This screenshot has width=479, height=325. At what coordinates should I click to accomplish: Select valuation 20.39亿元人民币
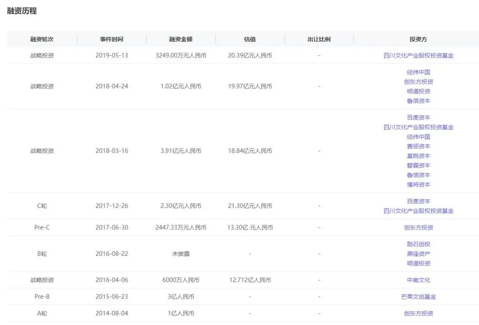pos(250,55)
